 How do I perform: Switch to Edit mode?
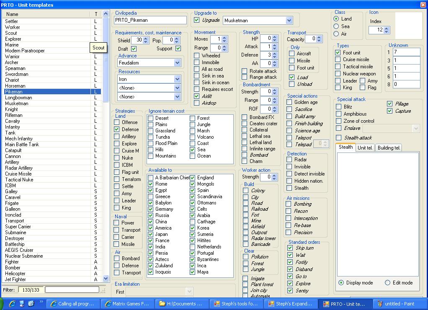point(388,283)
